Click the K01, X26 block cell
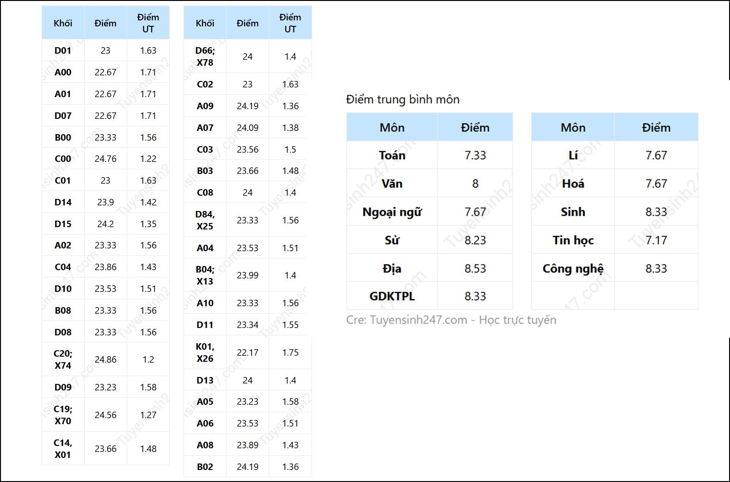730x482 pixels. click(205, 352)
